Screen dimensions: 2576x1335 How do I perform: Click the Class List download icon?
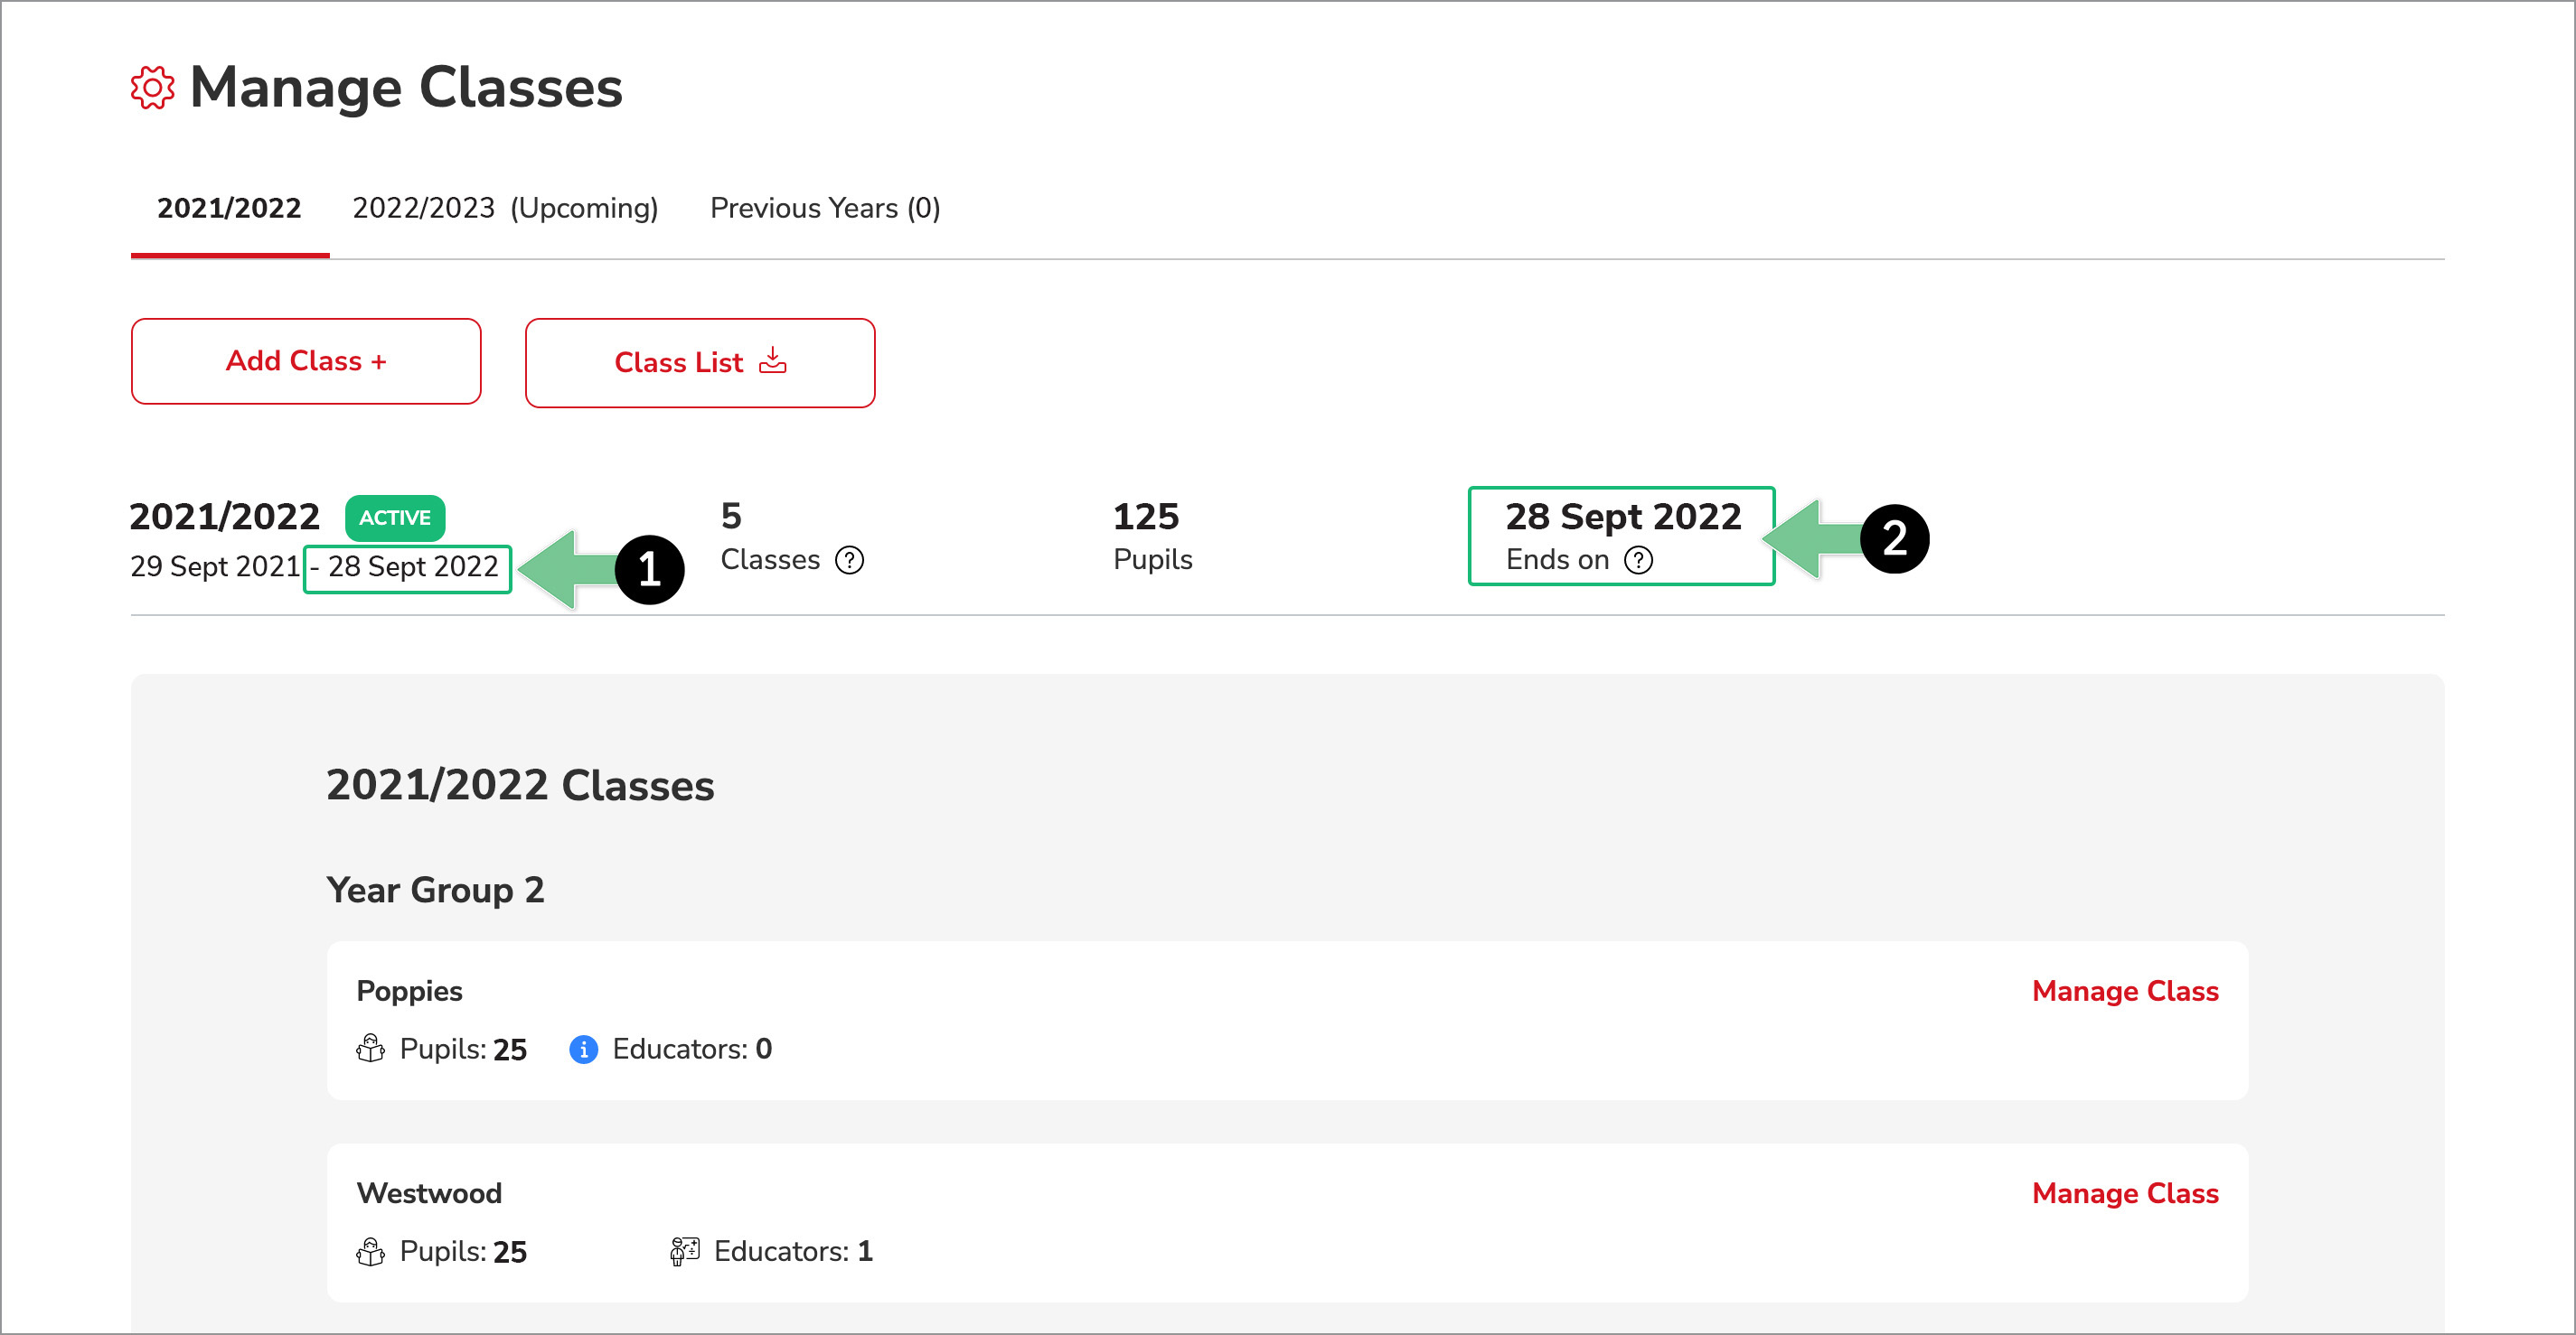[773, 360]
